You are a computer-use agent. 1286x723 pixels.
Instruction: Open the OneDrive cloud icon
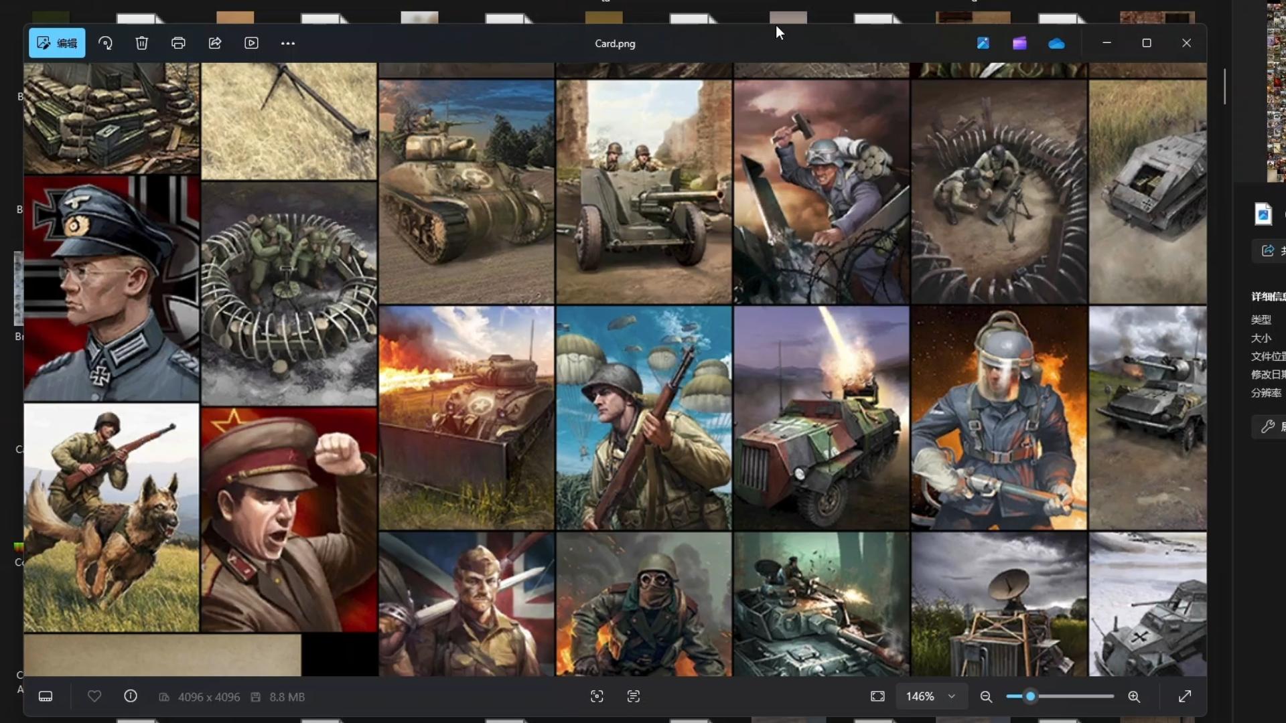pos(1056,43)
